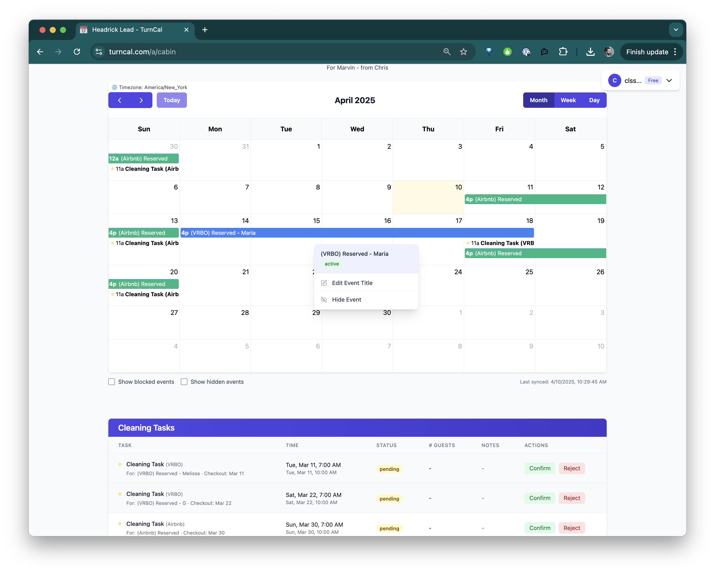Screen dimensions: 715x574
Task: Advance to the next month with the right chevron
Action: pyautogui.click(x=141, y=100)
